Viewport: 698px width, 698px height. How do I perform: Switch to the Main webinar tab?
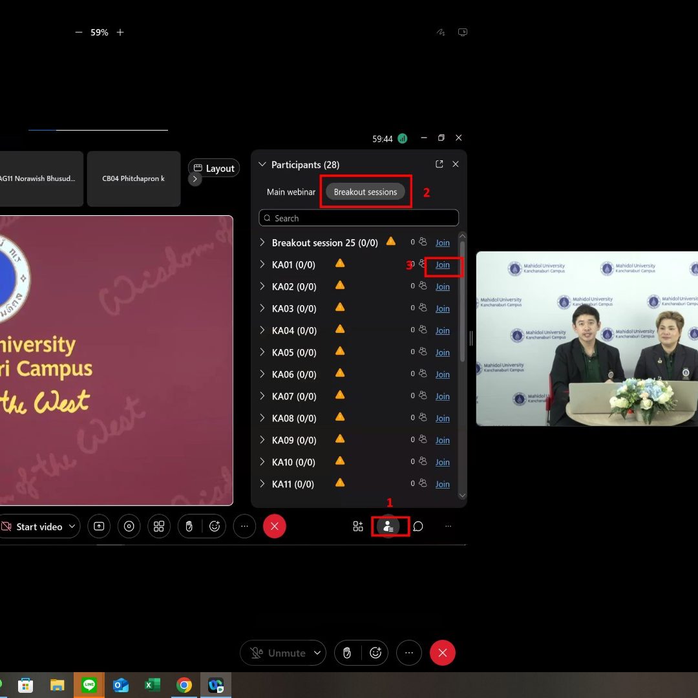(291, 192)
